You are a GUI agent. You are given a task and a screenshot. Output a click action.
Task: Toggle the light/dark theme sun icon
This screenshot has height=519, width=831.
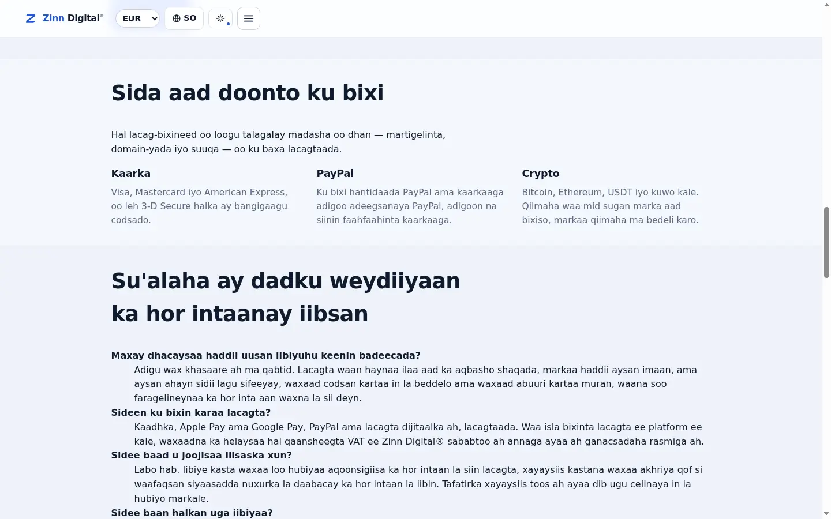(x=220, y=18)
